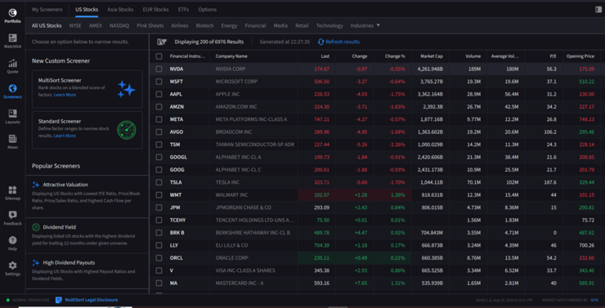Switch to Asia Stocks tab
The height and width of the screenshot is (308, 605).
120,9
